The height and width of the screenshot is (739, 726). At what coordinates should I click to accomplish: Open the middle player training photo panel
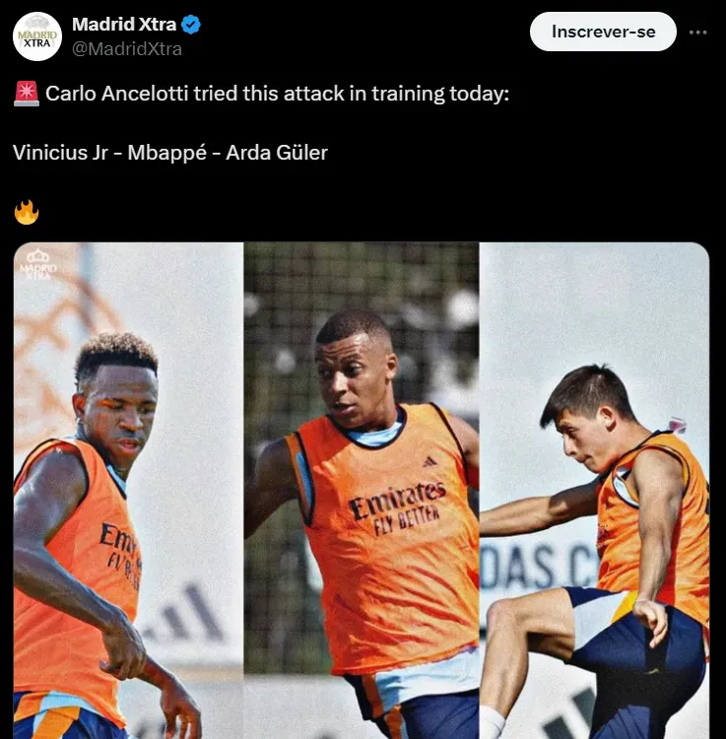tap(362, 490)
